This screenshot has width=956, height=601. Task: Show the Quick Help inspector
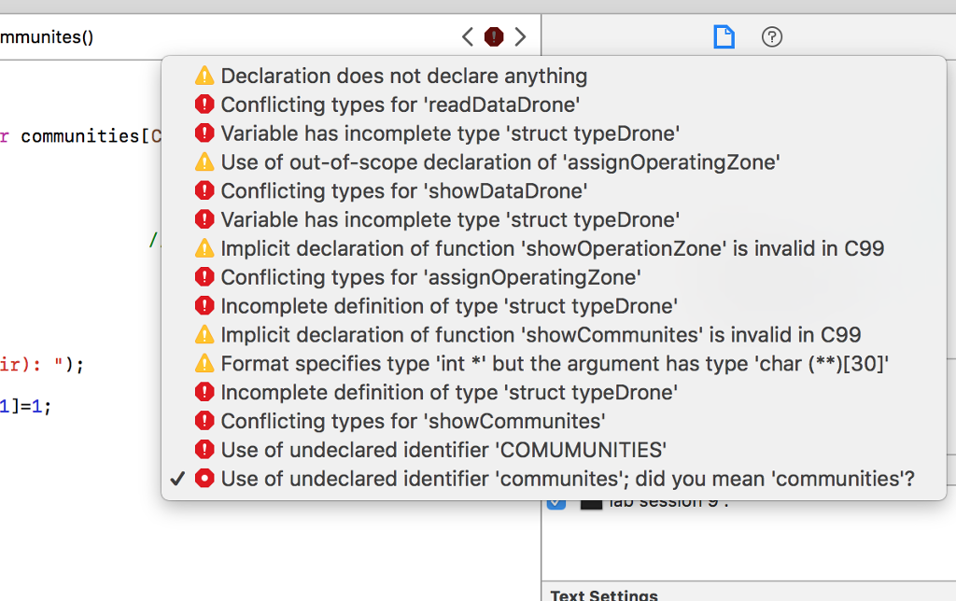pyautogui.click(x=772, y=36)
